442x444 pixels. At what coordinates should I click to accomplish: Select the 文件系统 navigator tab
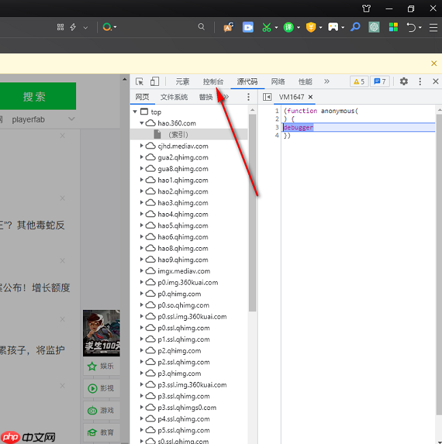click(x=174, y=97)
